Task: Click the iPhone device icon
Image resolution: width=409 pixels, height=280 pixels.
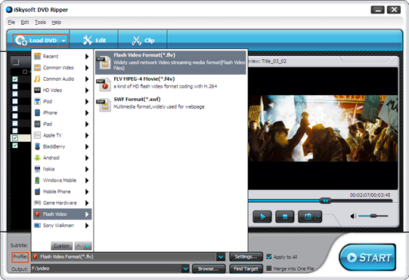Action: [37, 112]
